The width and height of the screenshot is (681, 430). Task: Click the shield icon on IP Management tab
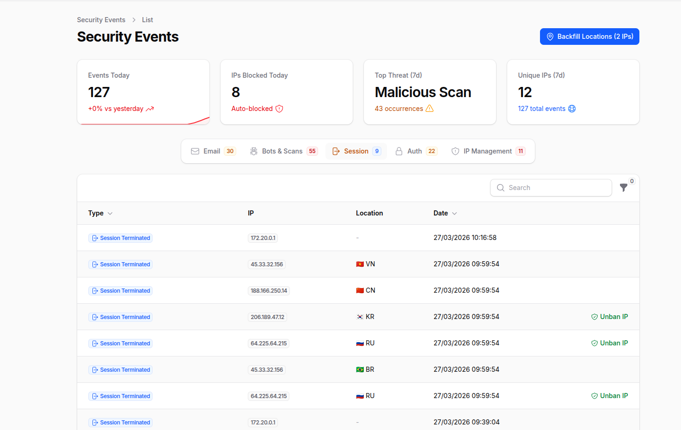point(455,151)
